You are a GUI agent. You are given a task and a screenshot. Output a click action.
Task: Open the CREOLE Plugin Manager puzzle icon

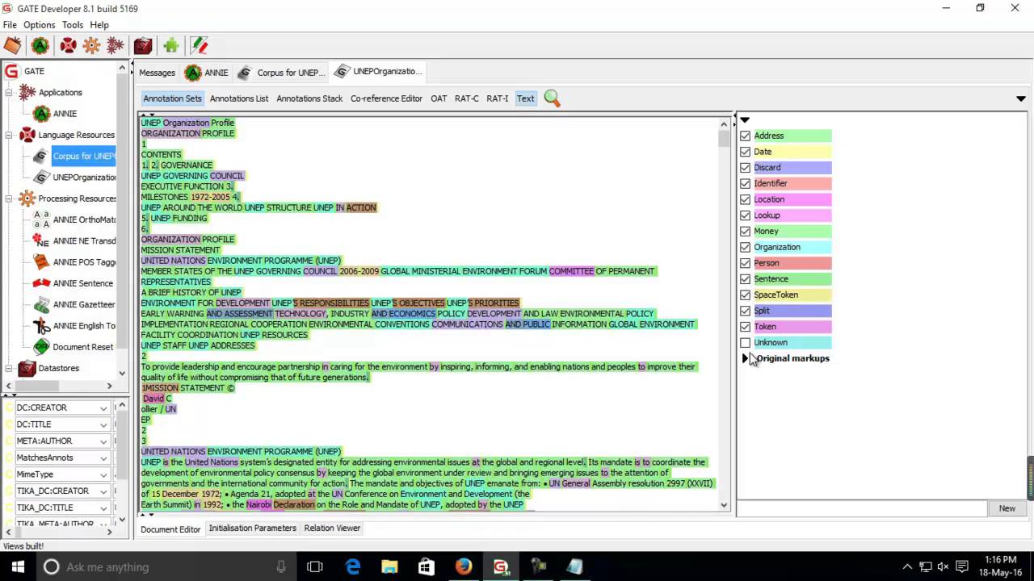(x=170, y=46)
